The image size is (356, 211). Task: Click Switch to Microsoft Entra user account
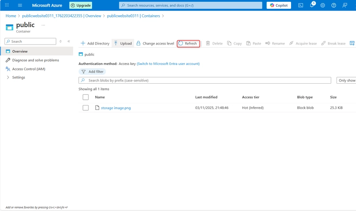pos(168,64)
